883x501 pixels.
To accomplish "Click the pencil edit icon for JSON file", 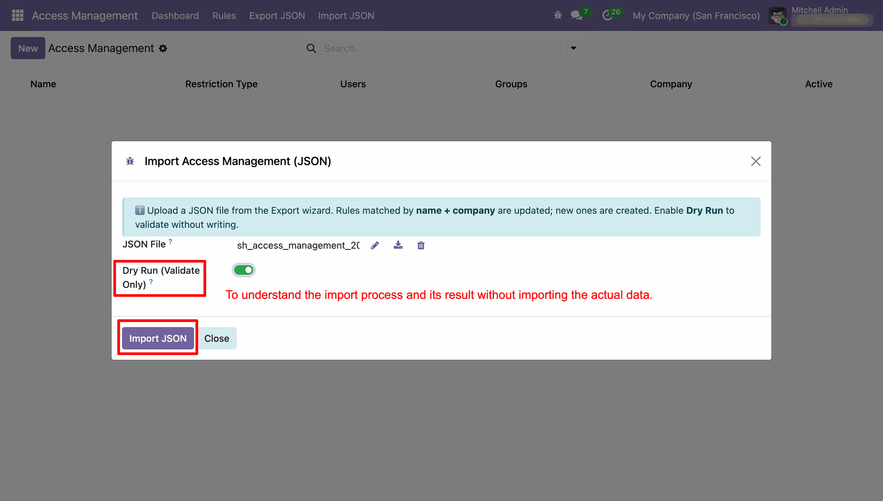I will tap(375, 245).
